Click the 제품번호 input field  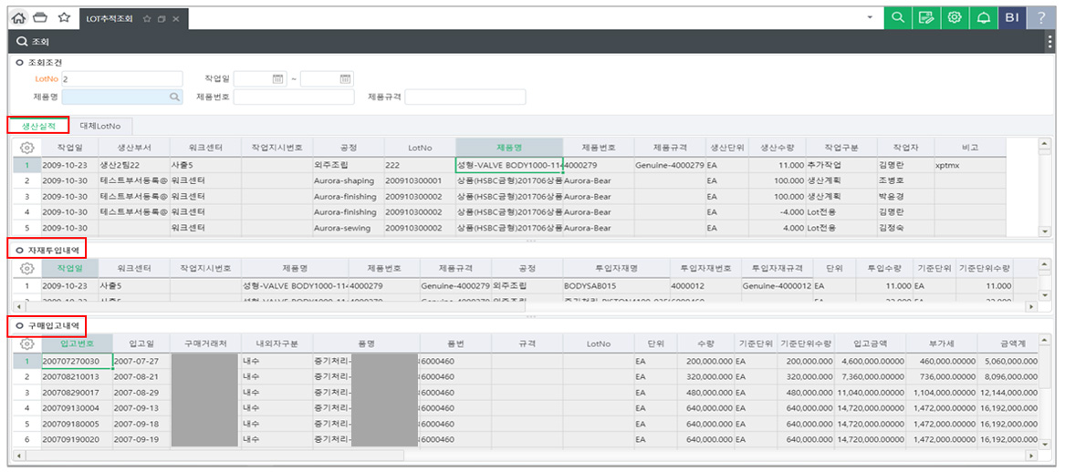(x=294, y=97)
